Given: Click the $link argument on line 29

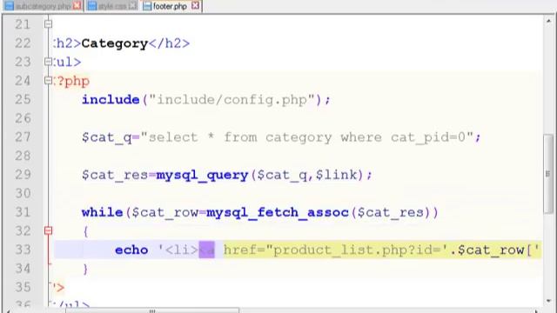Looking at the screenshot, I should tap(337, 175).
